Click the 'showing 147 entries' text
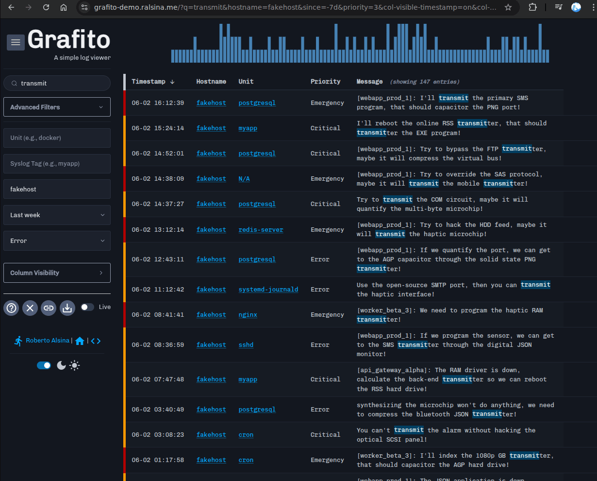The width and height of the screenshot is (597, 481). (x=425, y=82)
